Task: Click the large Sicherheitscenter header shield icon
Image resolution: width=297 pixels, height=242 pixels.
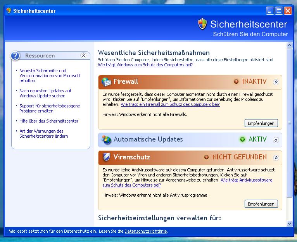Action: 202,24
